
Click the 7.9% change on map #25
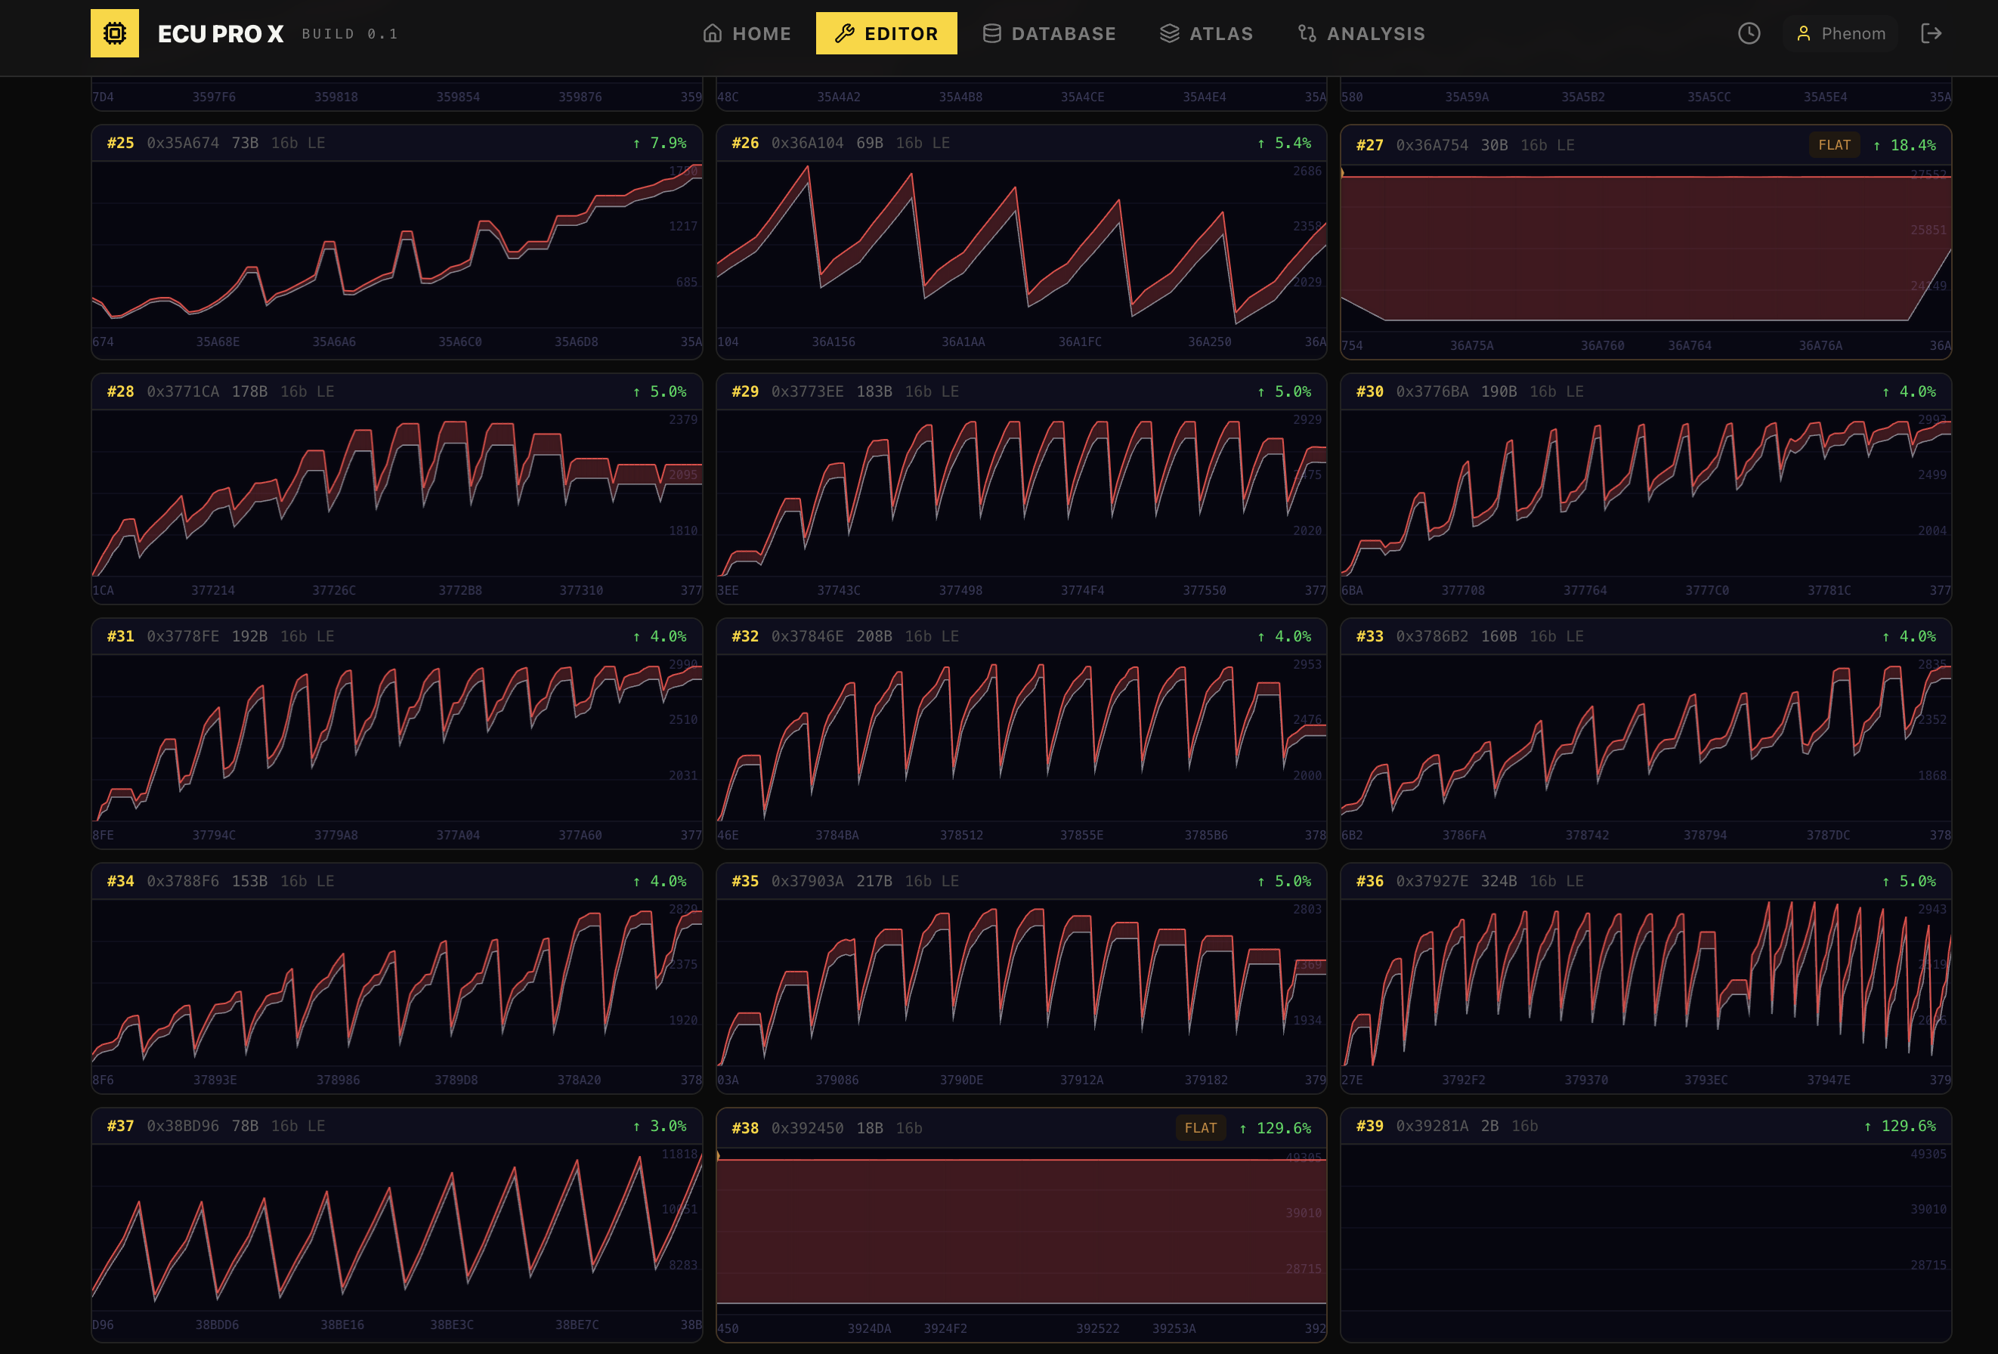pos(660,143)
